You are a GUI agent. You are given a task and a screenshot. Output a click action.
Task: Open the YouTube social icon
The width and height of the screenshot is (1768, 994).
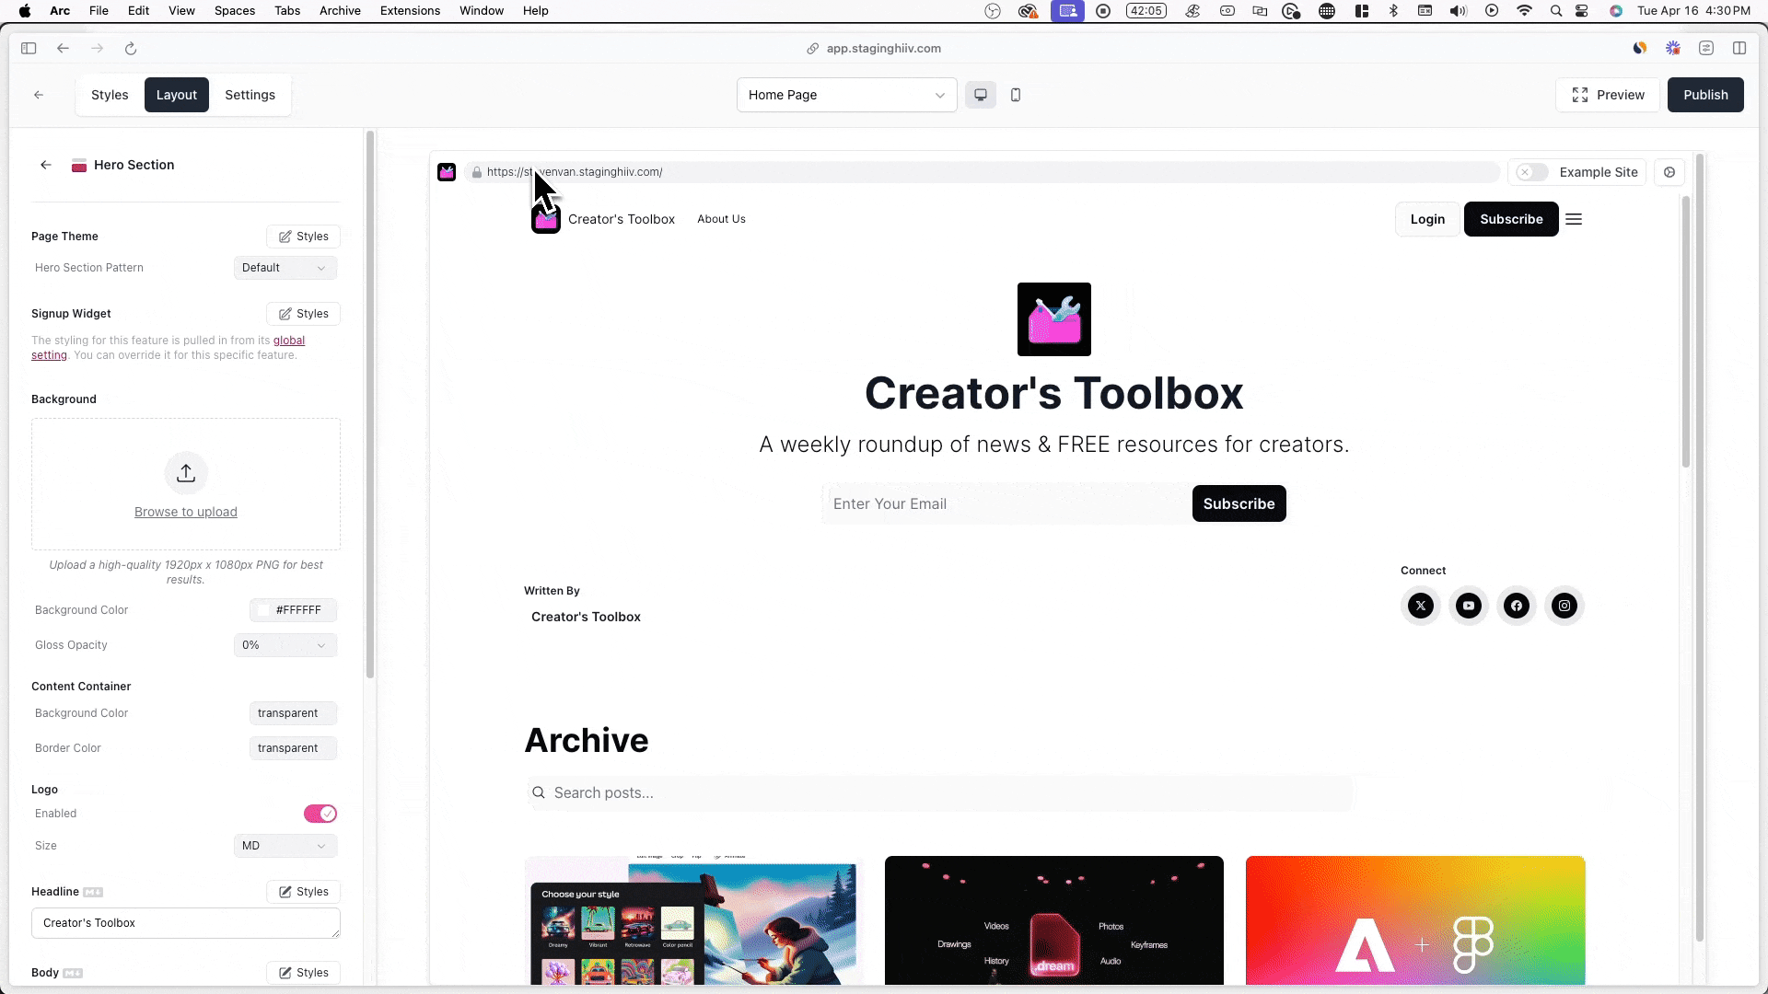(1469, 606)
